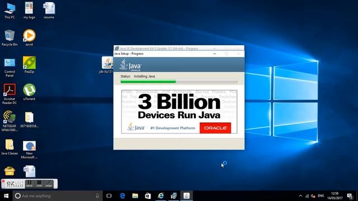Open the Windows Start menu

[x=6, y=196]
